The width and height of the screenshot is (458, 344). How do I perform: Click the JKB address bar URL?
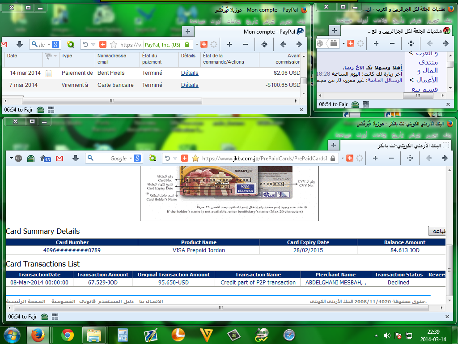(264, 158)
